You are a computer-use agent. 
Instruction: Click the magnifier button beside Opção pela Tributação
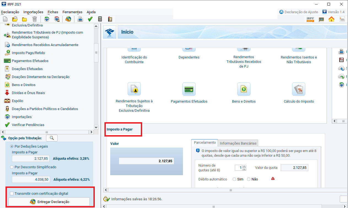tap(52, 138)
